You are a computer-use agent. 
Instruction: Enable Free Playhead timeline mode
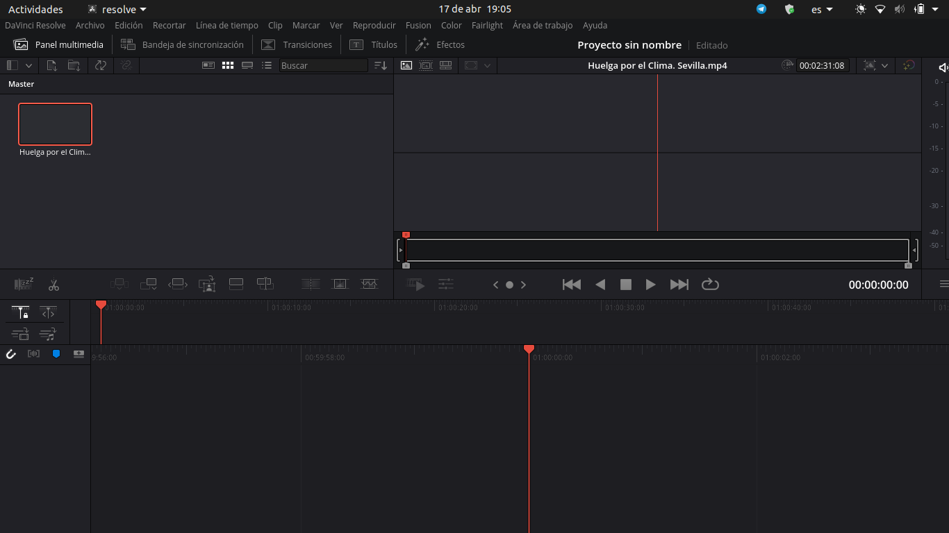pos(48,313)
